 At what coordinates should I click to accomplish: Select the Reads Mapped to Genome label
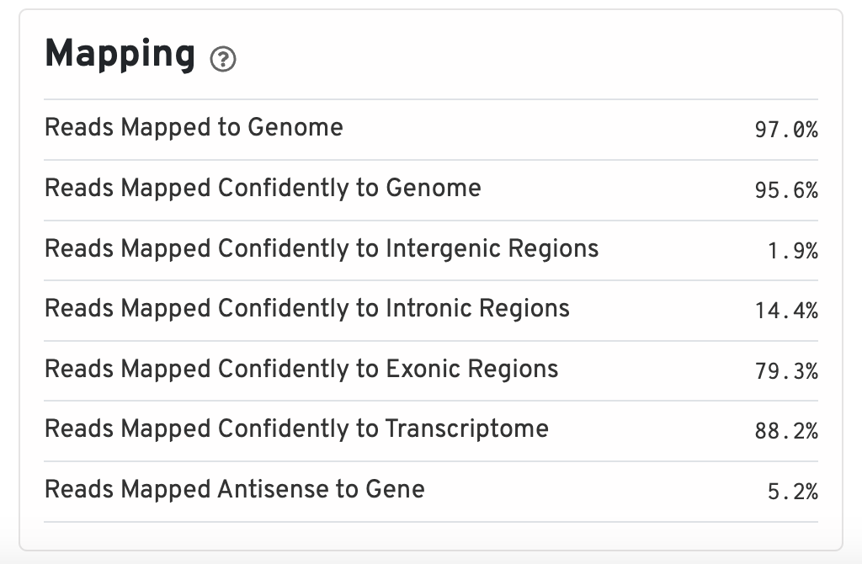pyautogui.click(x=194, y=127)
